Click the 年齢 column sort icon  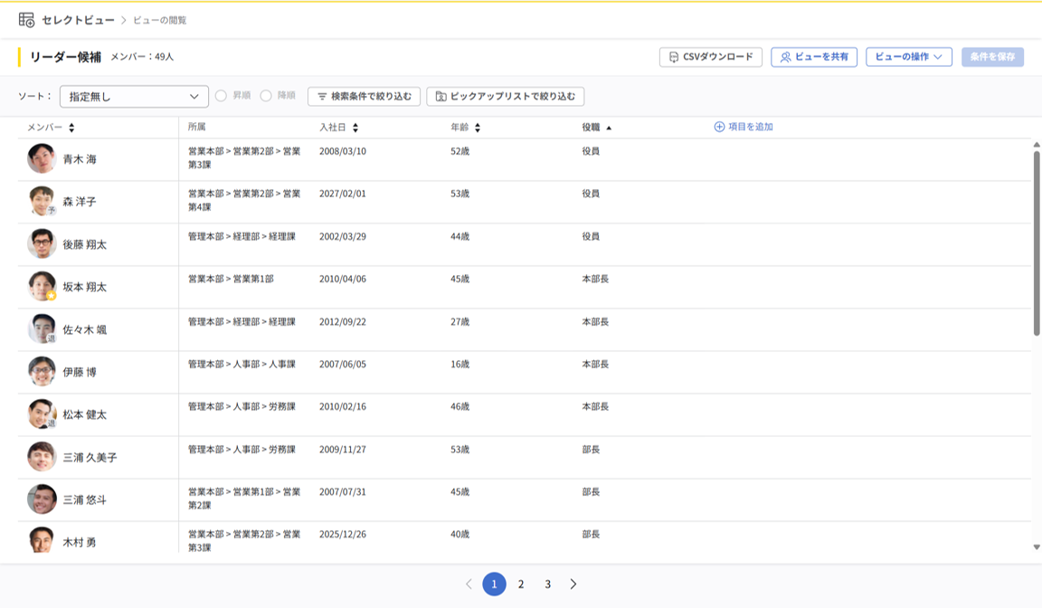[478, 128]
